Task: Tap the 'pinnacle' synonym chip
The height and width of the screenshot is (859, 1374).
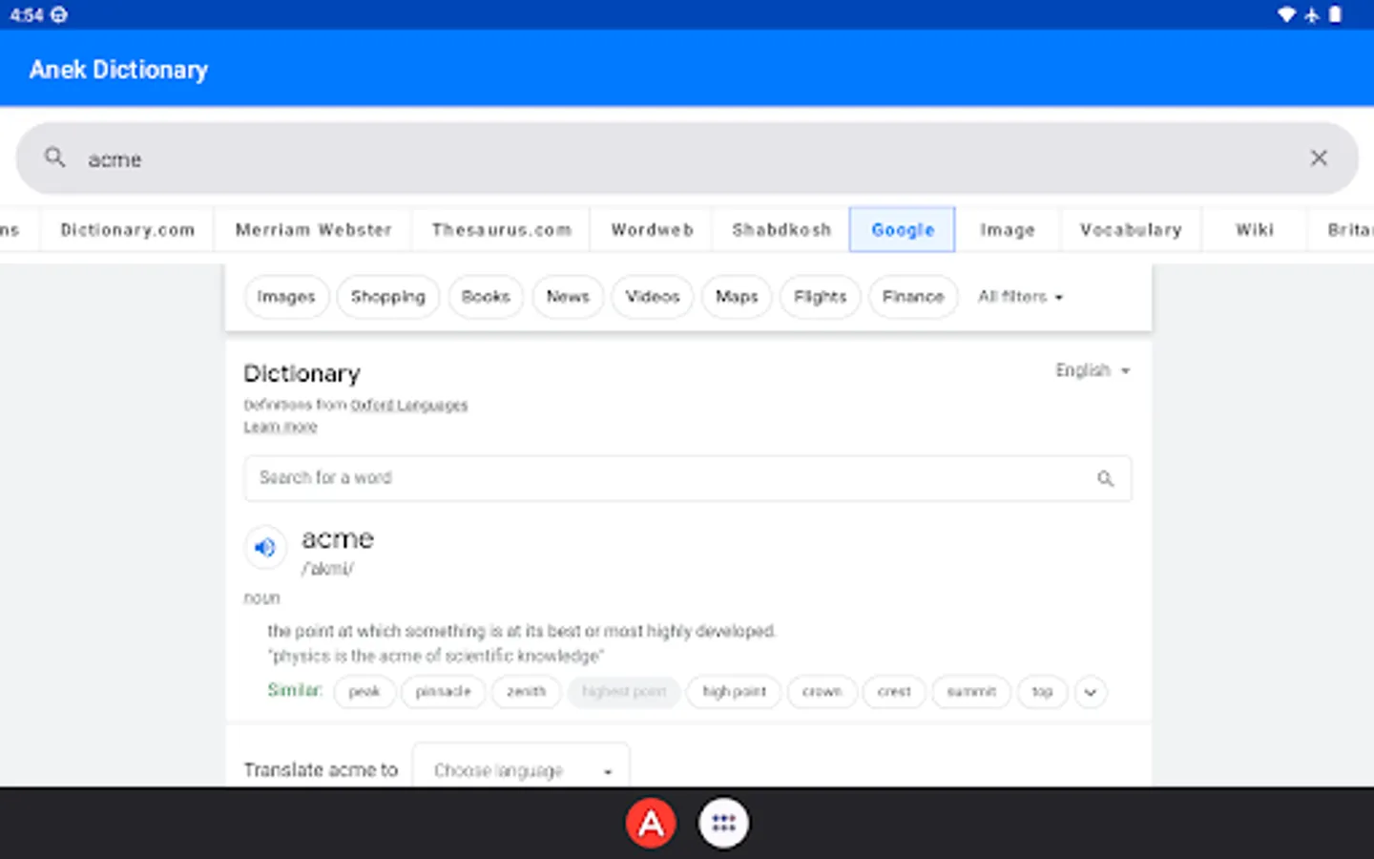Action: coord(444,692)
